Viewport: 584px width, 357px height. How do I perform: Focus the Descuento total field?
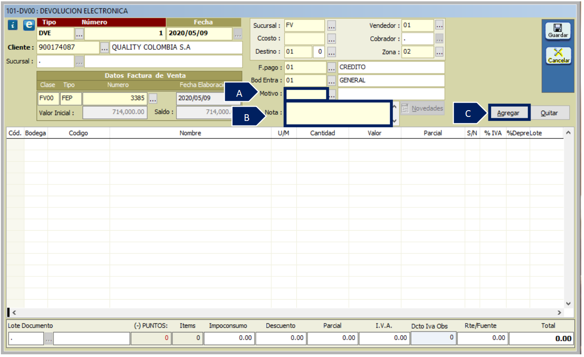coord(281,339)
